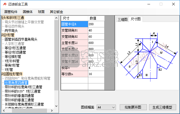Minimize the 迈迪钣金工具 window

pos(149,4)
